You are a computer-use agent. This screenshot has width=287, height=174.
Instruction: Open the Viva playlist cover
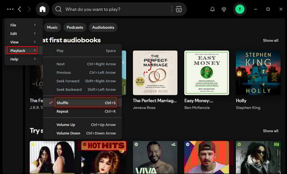pyautogui.click(x=155, y=157)
